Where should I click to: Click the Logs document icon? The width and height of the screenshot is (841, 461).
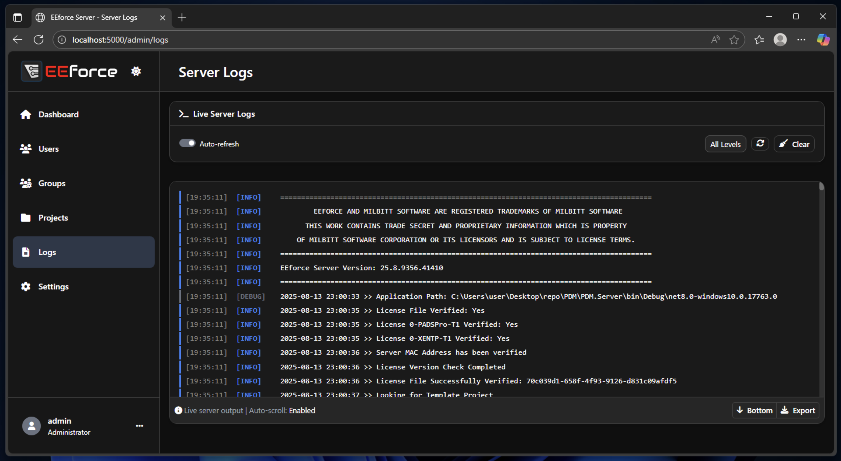click(x=25, y=252)
